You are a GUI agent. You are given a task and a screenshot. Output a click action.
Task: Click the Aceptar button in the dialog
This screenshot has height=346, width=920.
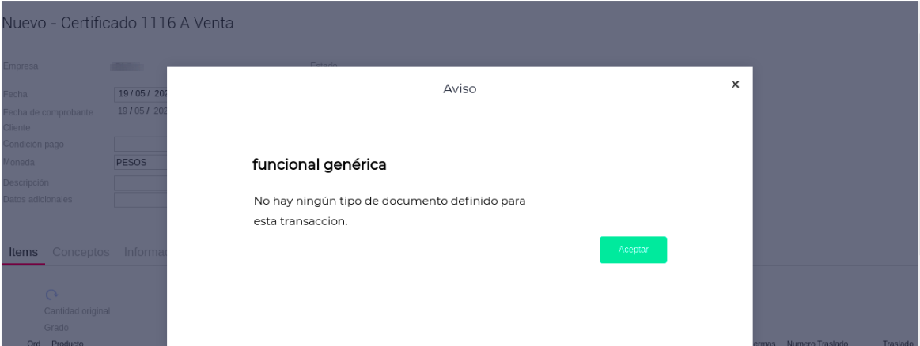pyautogui.click(x=633, y=250)
